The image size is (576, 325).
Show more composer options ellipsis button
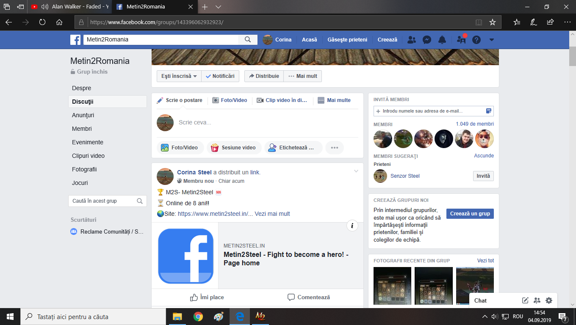point(335,148)
